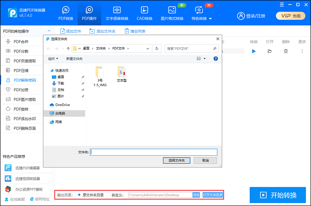Select the 自定义 radio button
This screenshot has height=206, width=311.
[108, 195]
